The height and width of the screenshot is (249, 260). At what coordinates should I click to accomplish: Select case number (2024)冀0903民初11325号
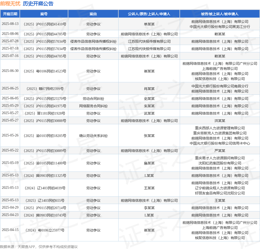coord(44,176)
